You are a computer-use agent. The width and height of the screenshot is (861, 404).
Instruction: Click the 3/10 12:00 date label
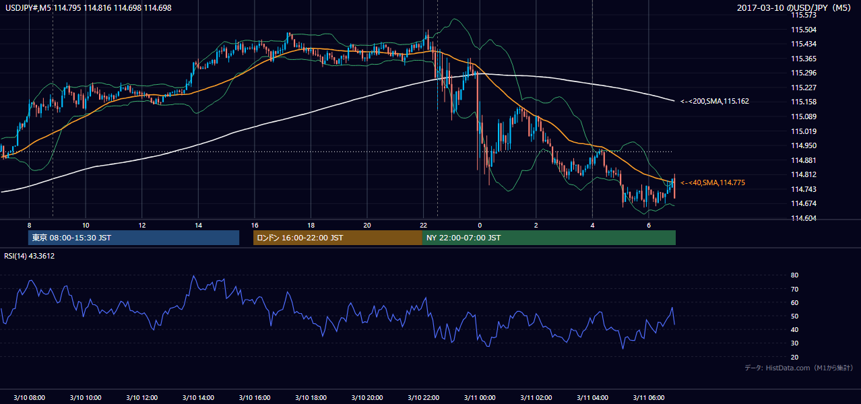(x=141, y=398)
